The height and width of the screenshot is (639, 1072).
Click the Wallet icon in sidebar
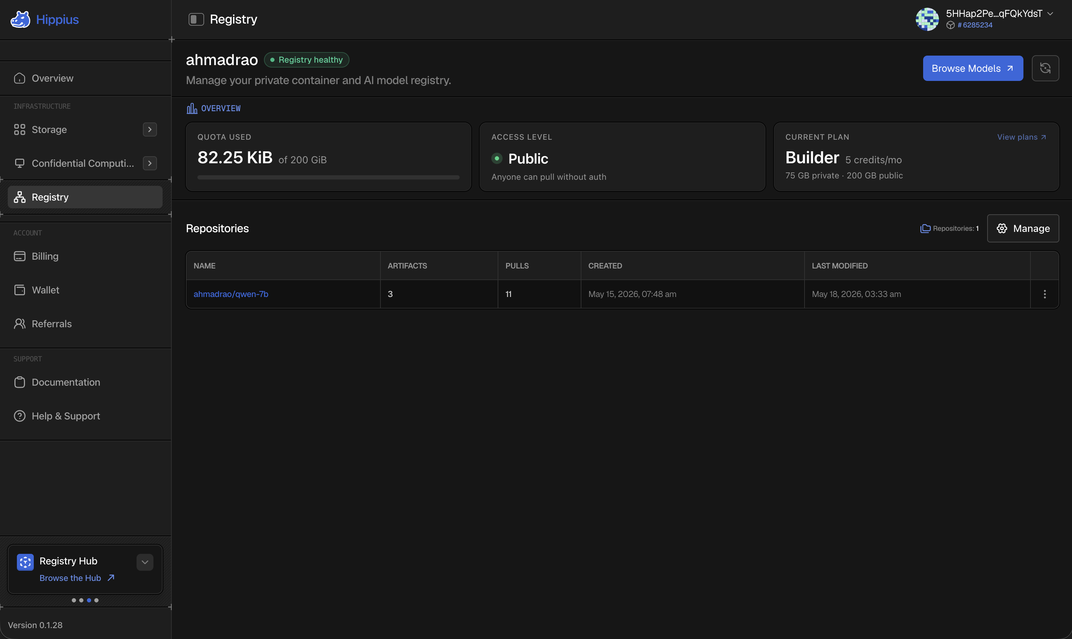click(19, 290)
